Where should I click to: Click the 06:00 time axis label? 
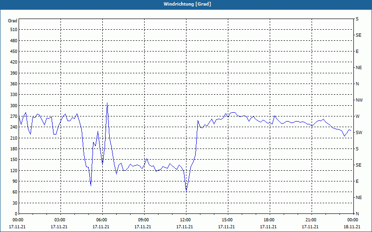coord(102,220)
